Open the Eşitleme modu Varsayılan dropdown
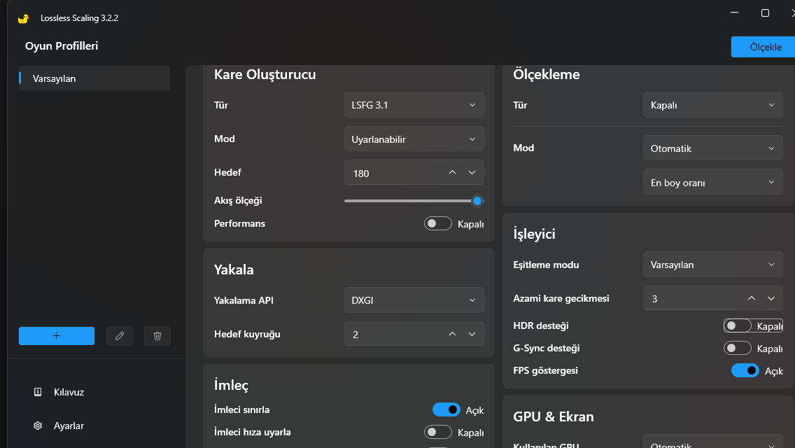This screenshot has height=448, width=795. point(713,265)
